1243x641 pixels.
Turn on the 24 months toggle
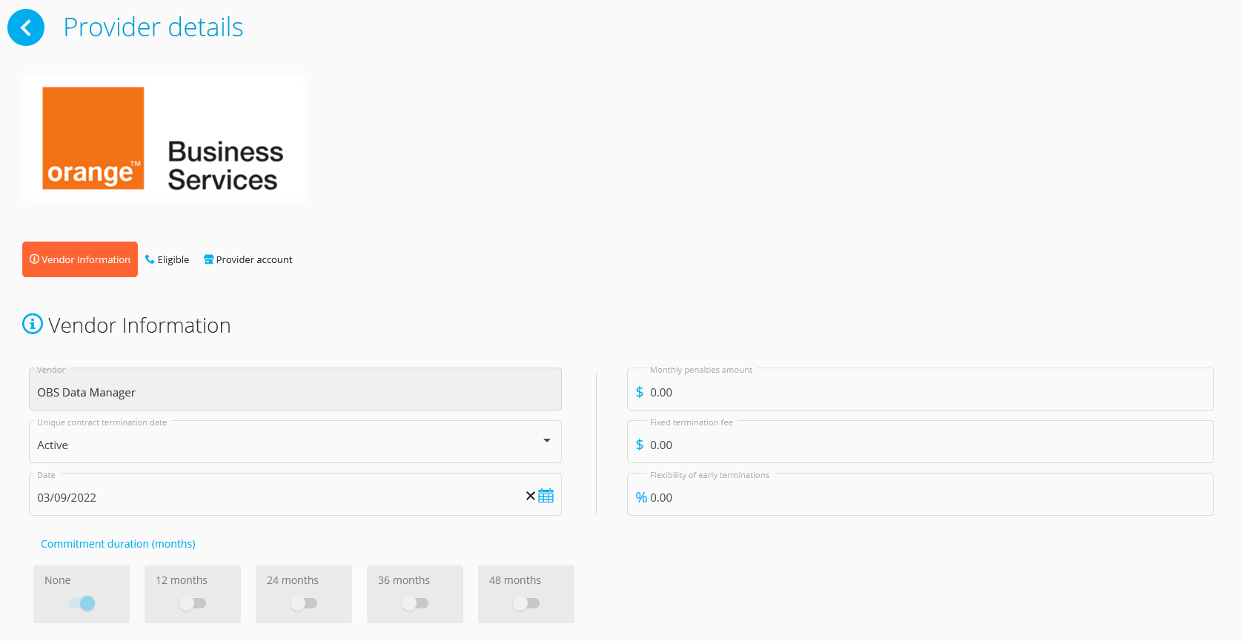pyautogui.click(x=304, y=603)
